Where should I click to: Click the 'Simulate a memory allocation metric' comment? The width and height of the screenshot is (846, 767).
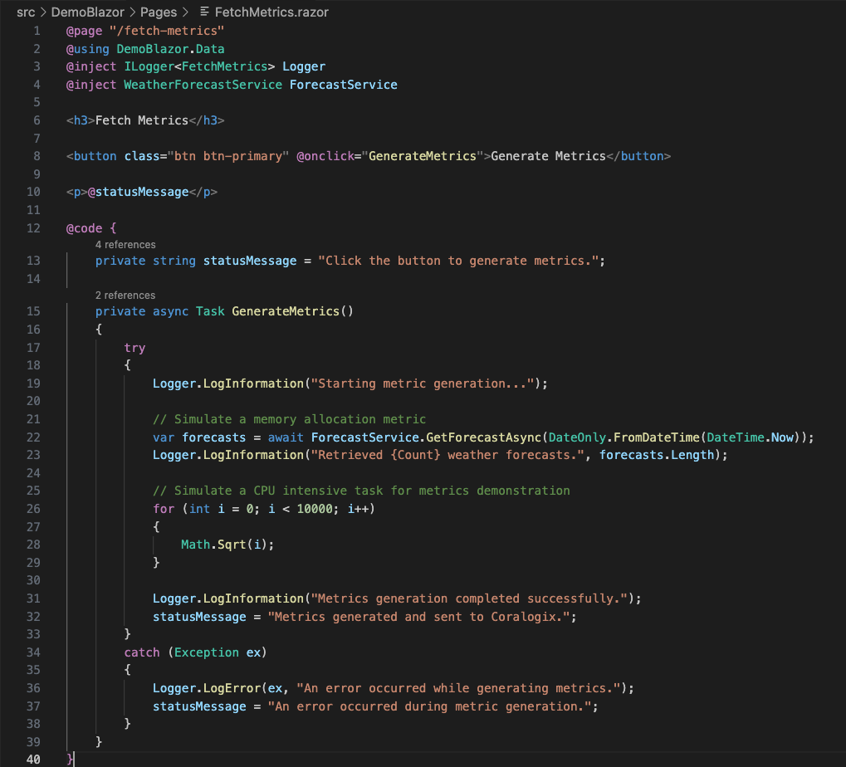(289, 419)
